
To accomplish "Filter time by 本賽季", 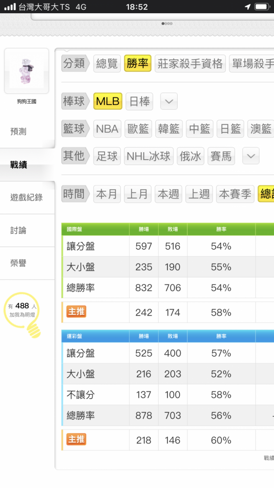I will pyautogui.click(x=235, y=194).
